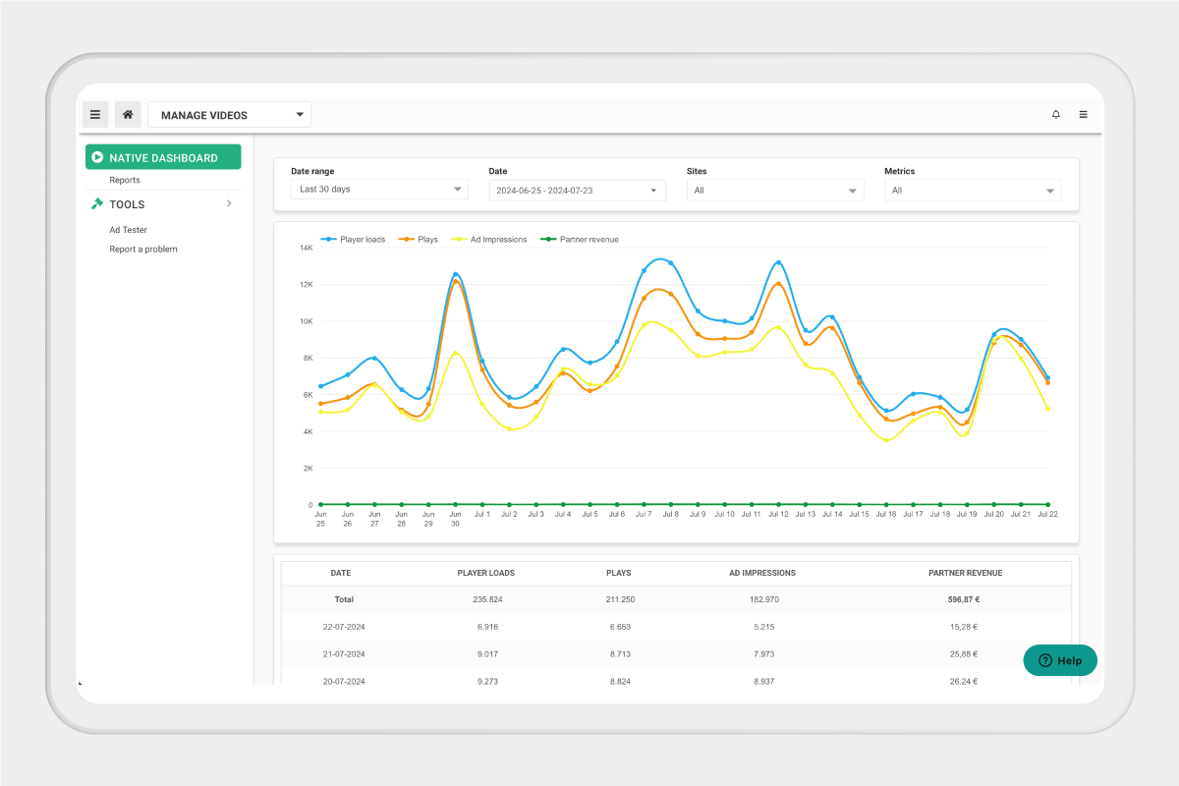The image size is (1179, 786).
Task: Open notifications bell icon
Action: click(1056, 115)
